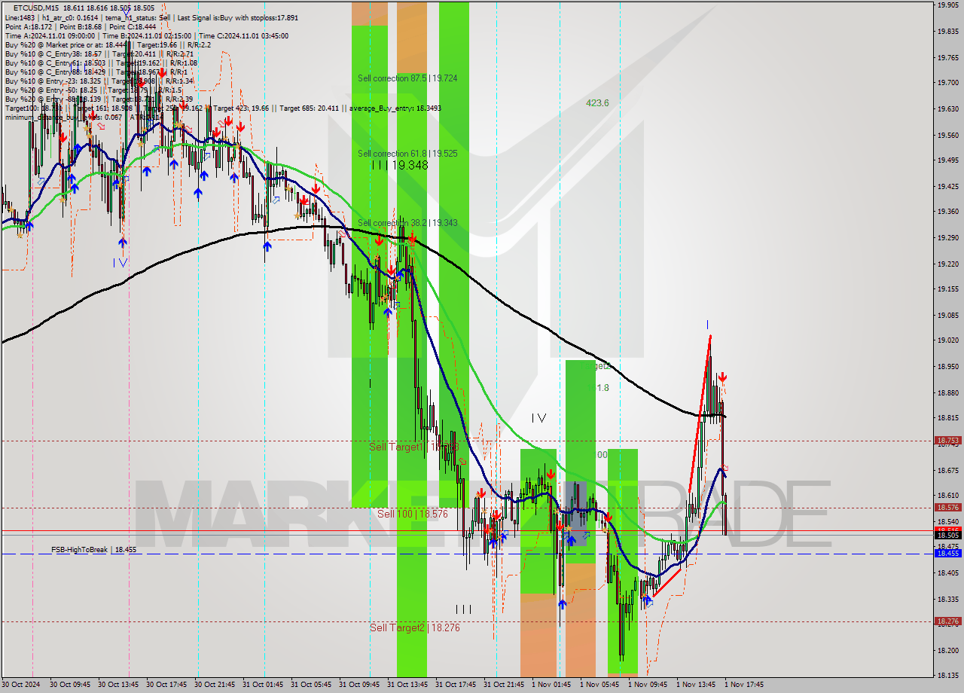
Task: Click the 19.560 price axis value
Action: 947,136
